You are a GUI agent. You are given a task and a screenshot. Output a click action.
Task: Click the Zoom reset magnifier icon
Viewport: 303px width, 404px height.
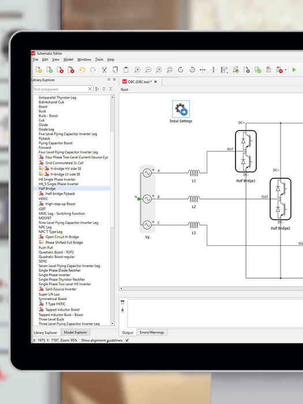[159, 70]
